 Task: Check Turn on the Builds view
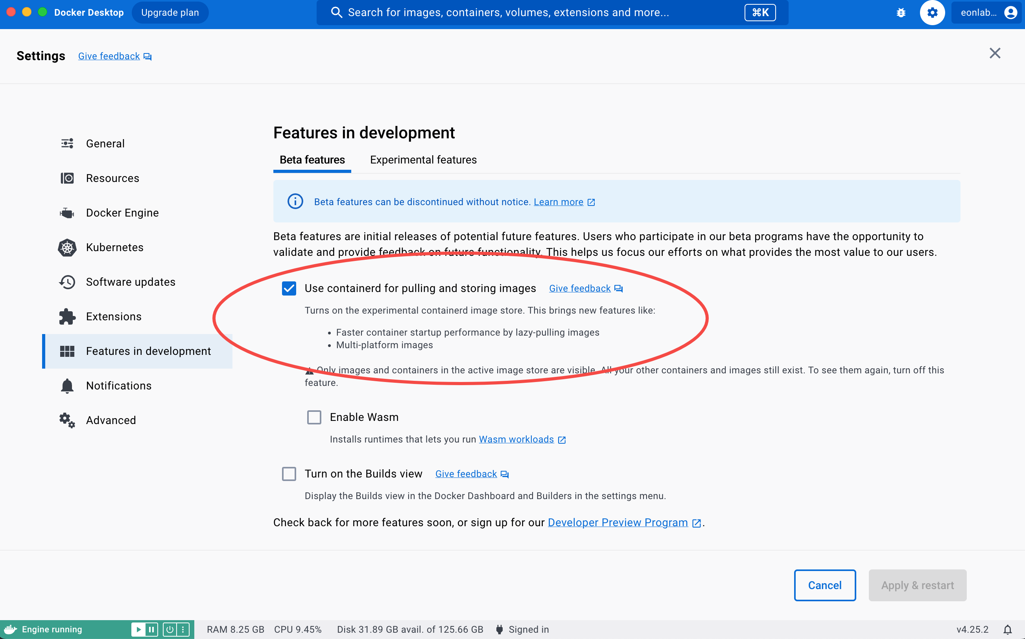[289, 474]
